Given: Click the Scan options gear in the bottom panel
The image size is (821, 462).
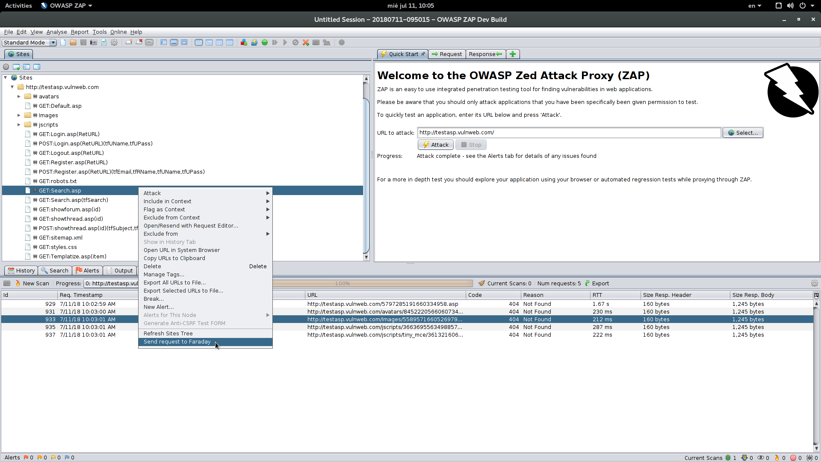Looking at the screenshot, I should [x=814, y=283].
